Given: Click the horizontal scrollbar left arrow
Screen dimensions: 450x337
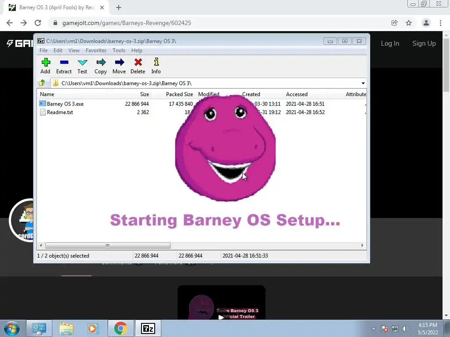Looking at the screenshot, I should pos(41,245).
